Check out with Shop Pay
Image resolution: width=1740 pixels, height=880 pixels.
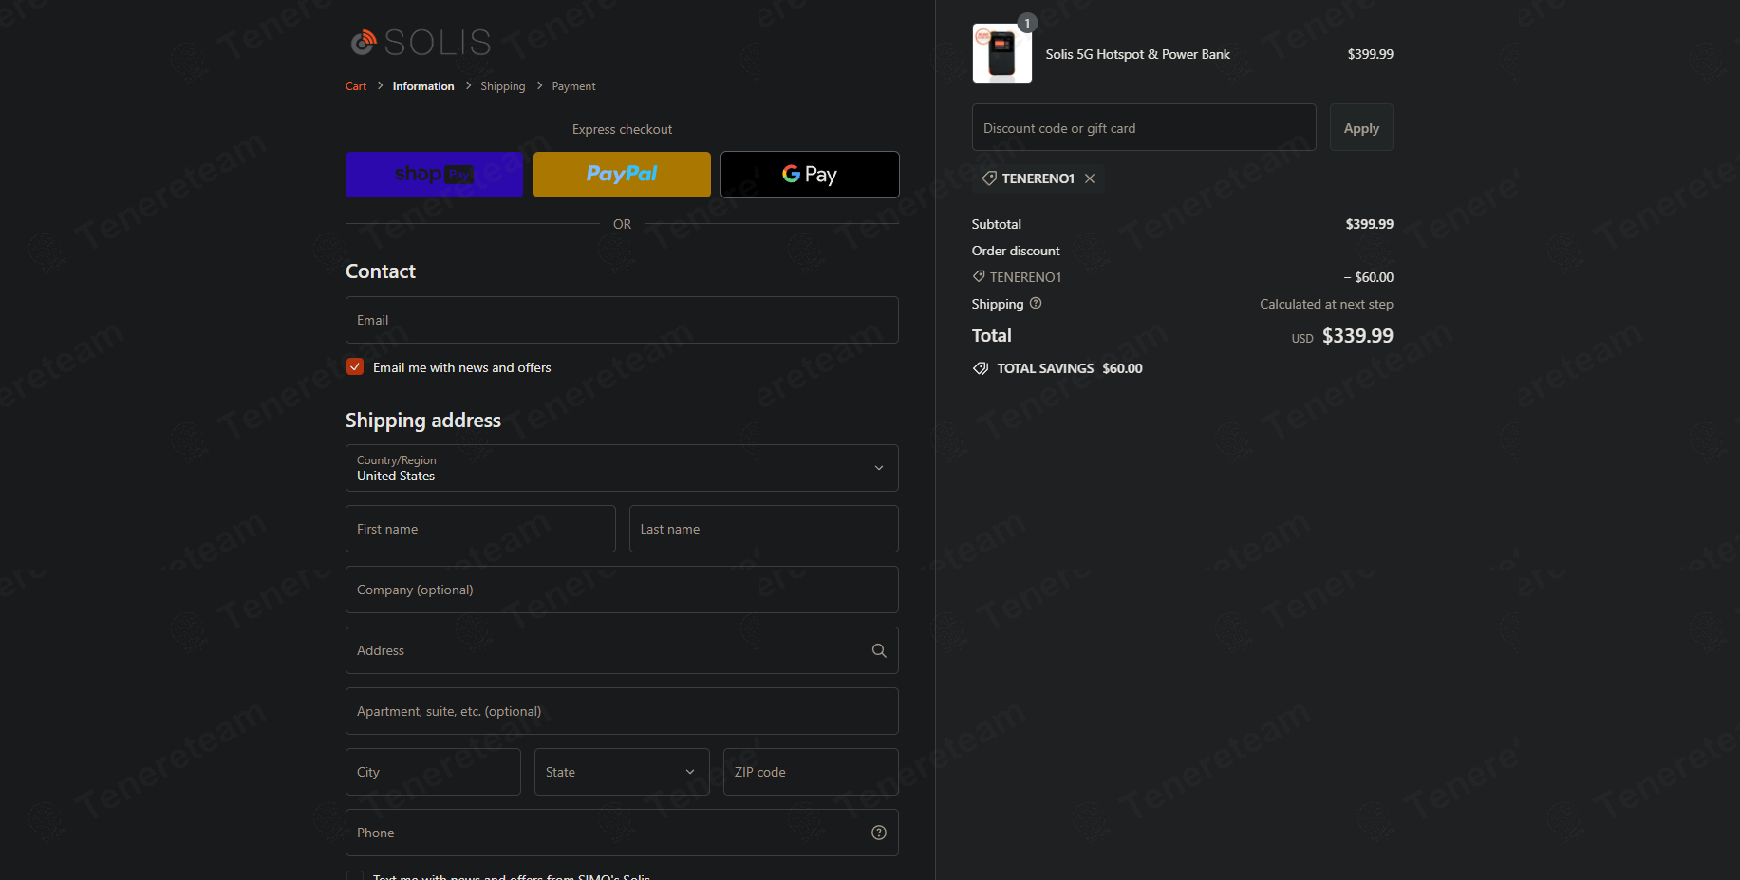[x=434, y=175]
